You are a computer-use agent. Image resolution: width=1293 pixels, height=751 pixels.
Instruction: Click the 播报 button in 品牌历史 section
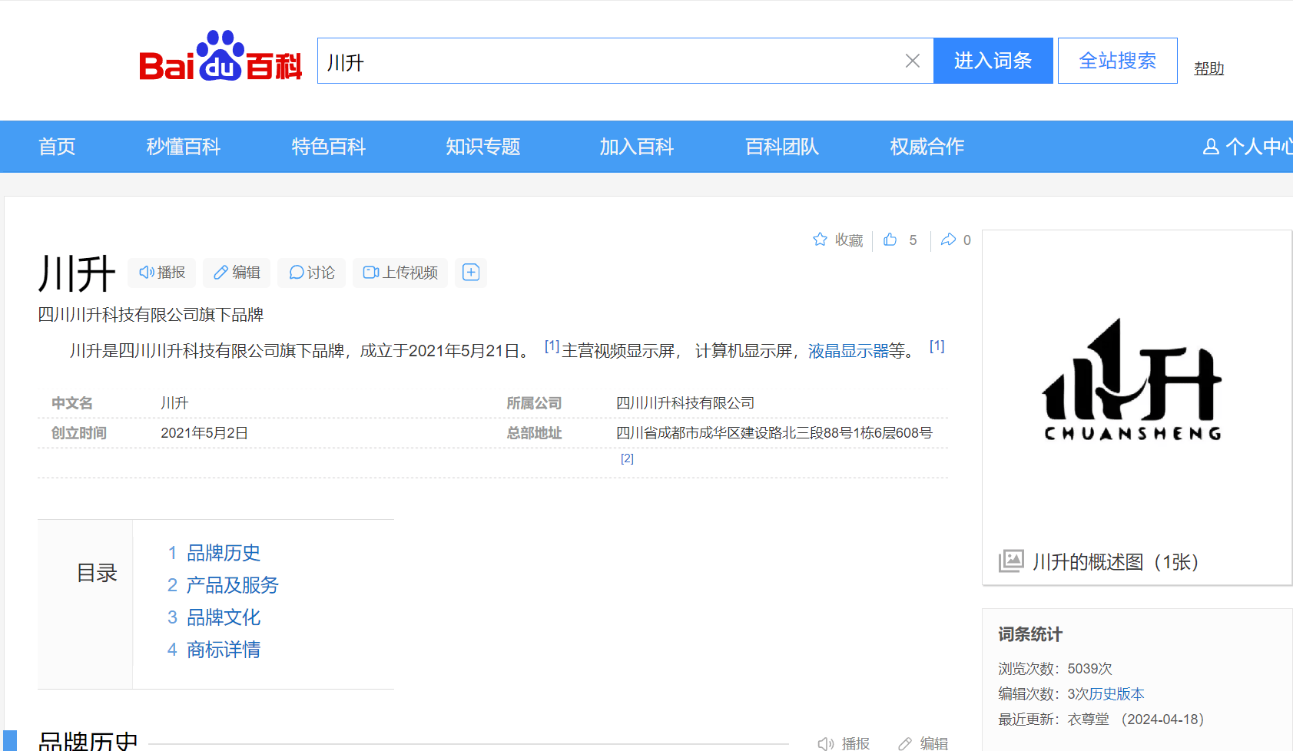(x=844, y=743)
